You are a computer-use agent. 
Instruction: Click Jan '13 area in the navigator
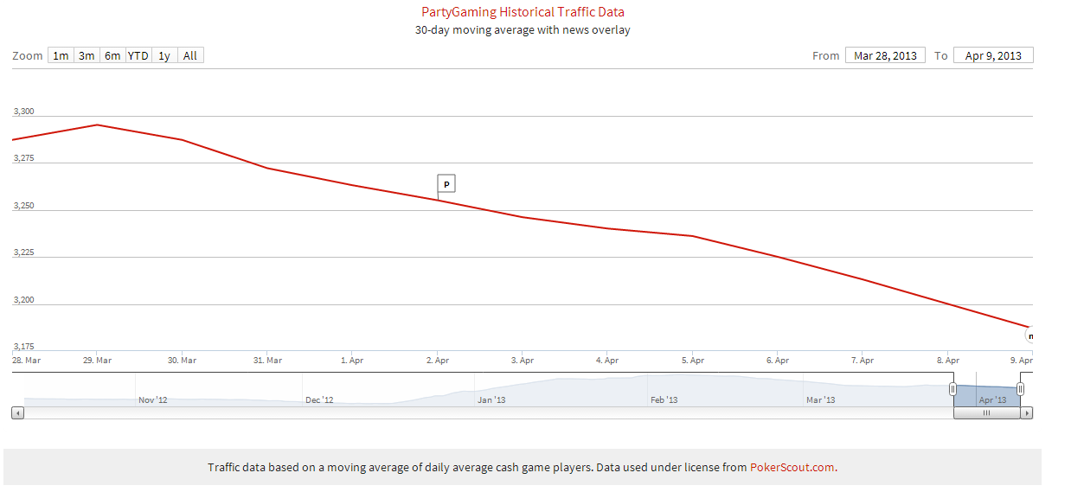click(491, 393)
